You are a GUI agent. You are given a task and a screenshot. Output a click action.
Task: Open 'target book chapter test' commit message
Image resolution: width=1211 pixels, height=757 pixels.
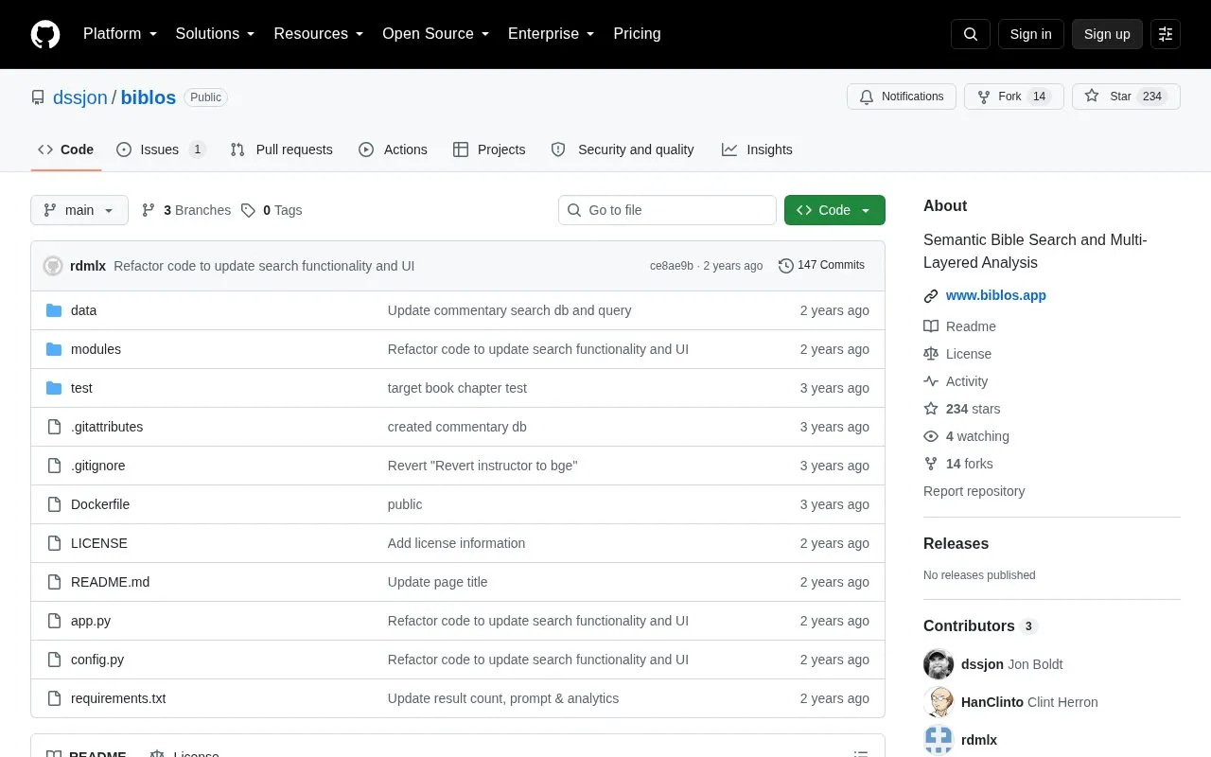pyautogui.click(x=457, y=388)
